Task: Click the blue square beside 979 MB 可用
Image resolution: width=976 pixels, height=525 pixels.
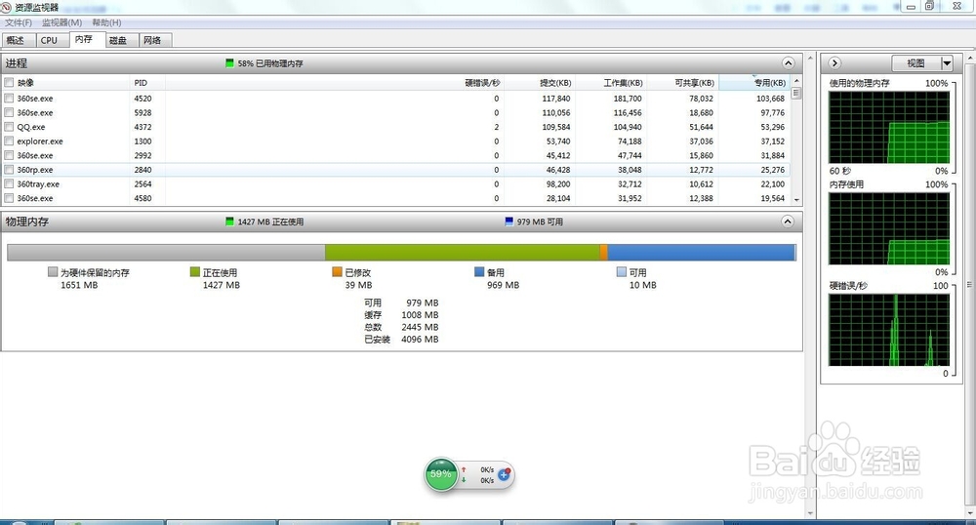Action: click(508, 222)
